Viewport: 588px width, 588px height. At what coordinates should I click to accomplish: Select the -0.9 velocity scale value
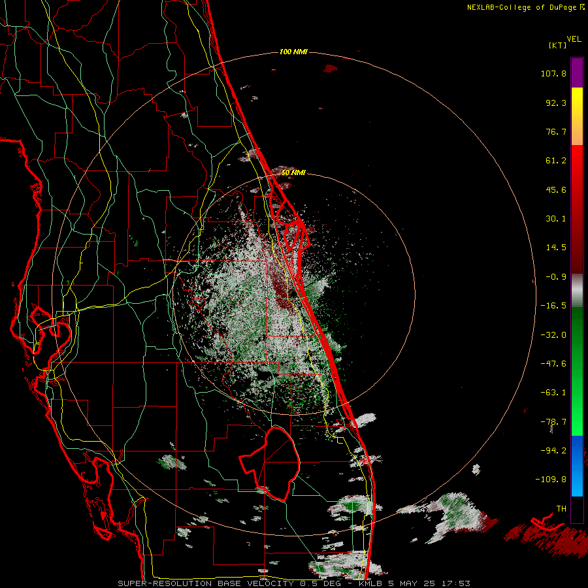(556, 277)
